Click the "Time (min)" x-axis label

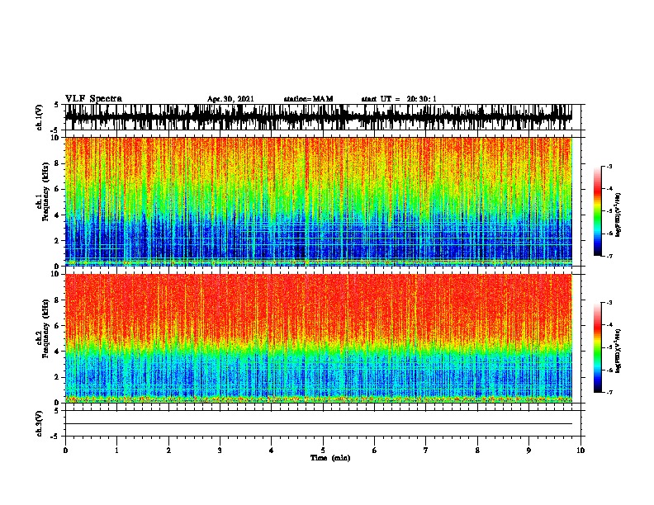330,458
